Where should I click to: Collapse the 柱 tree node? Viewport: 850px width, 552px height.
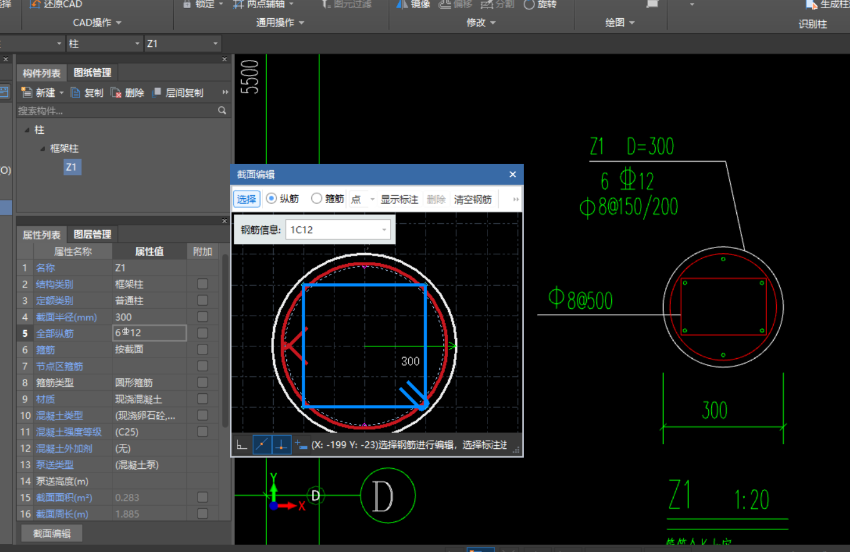27,130
